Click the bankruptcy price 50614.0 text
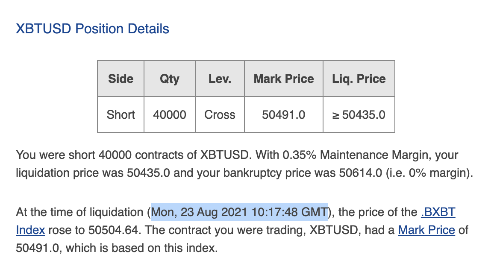This screenshot has width=494, height=275. tap(360, 173)
